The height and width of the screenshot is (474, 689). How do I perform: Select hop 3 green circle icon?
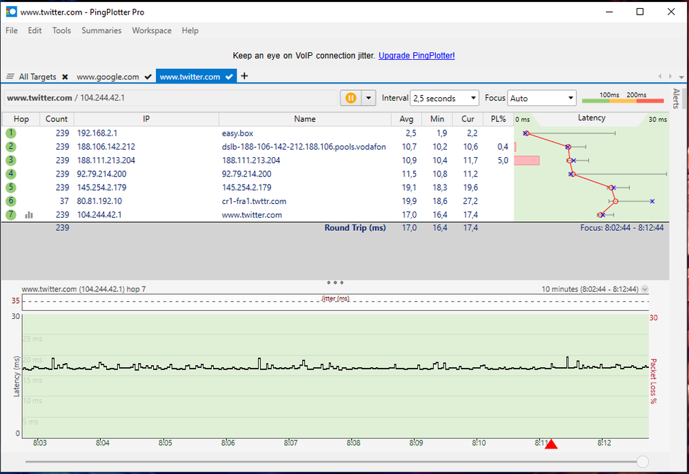(11, 161)
